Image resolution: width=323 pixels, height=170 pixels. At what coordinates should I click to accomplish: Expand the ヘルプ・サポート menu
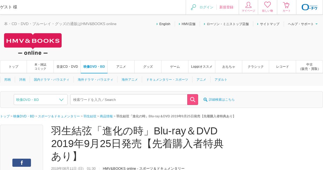point(303,24)
